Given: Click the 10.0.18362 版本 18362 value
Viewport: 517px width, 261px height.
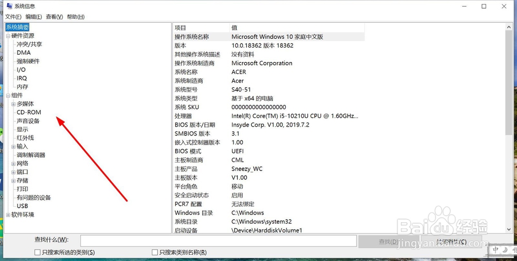Looking at the screenshot, I should point(263,45).
